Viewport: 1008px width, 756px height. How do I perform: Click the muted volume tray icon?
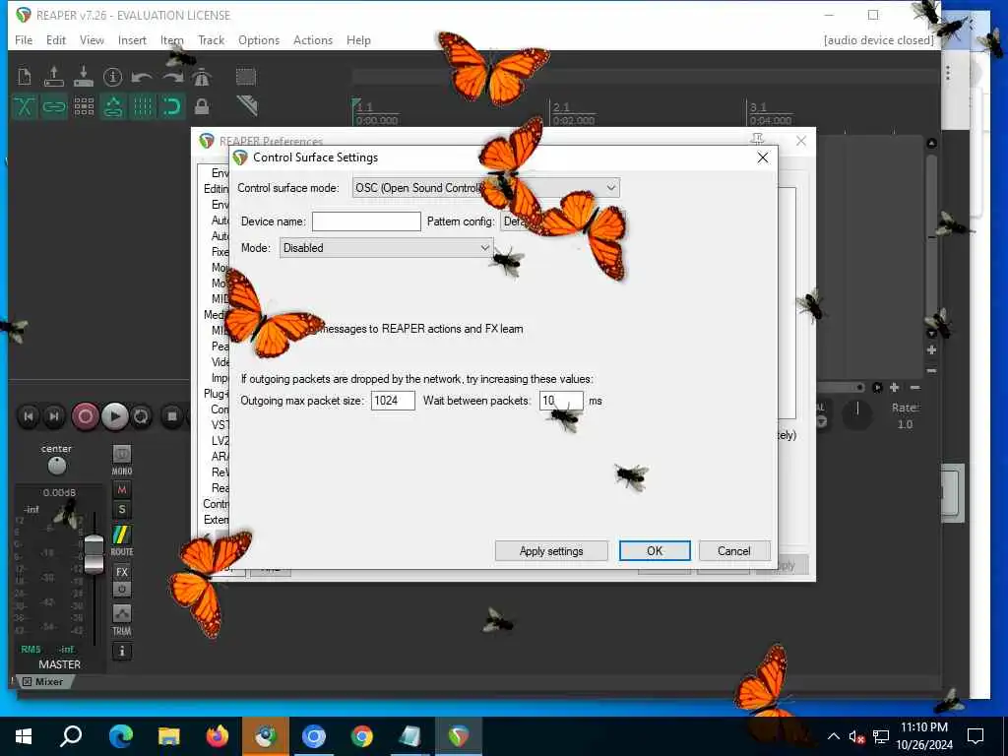click(856, 736)
